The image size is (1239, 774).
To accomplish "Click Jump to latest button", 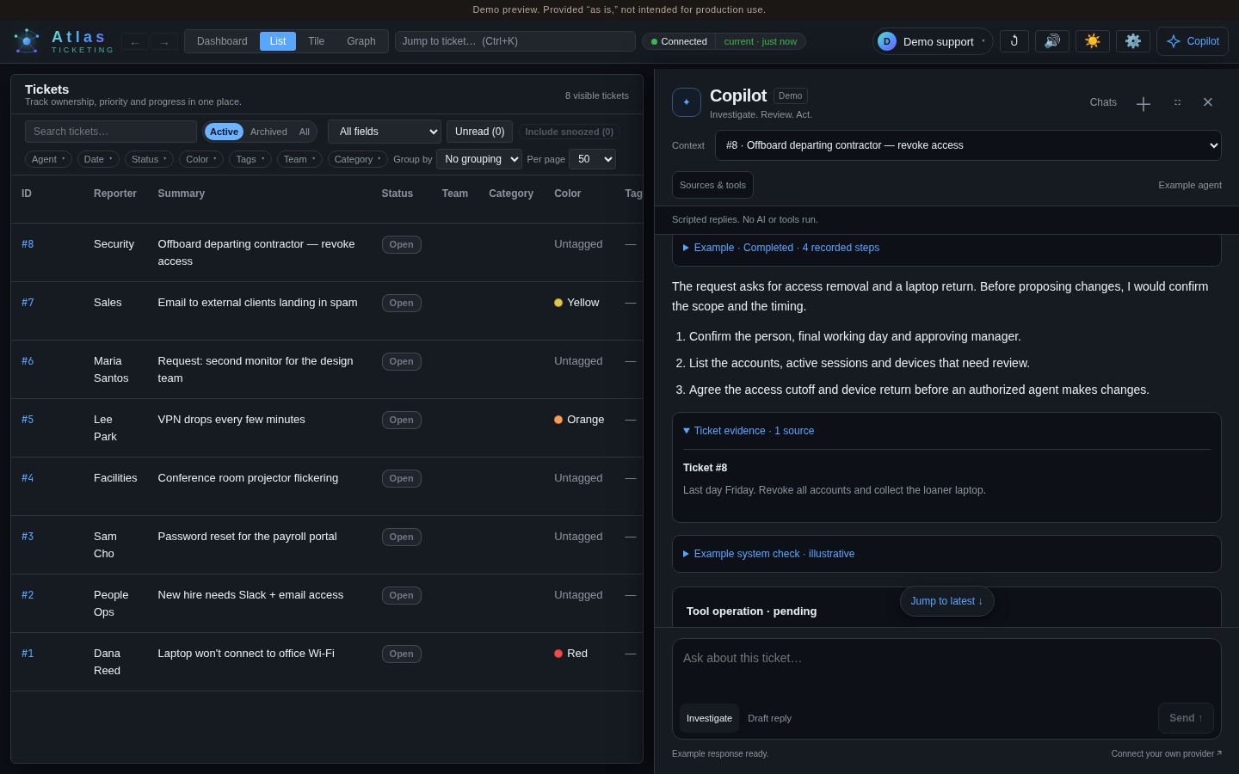I will coord(946,601).
